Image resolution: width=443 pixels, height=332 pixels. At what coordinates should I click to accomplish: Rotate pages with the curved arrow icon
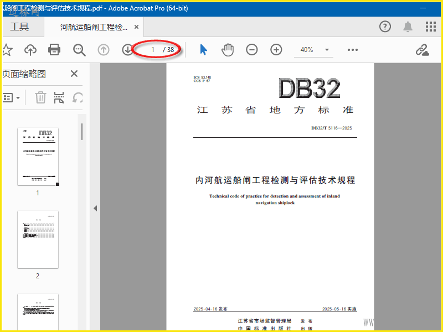pos(78,98)
